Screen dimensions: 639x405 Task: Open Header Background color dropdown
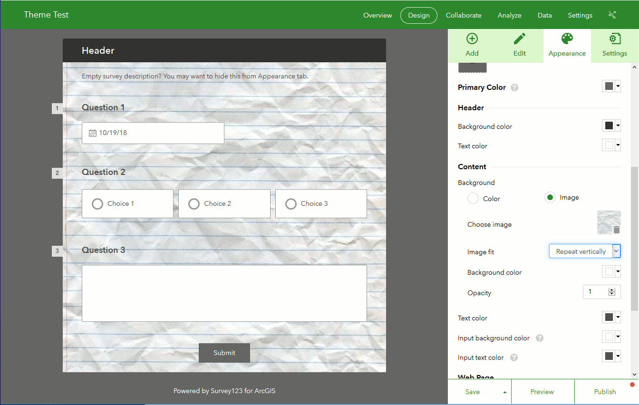coord(611,126)
